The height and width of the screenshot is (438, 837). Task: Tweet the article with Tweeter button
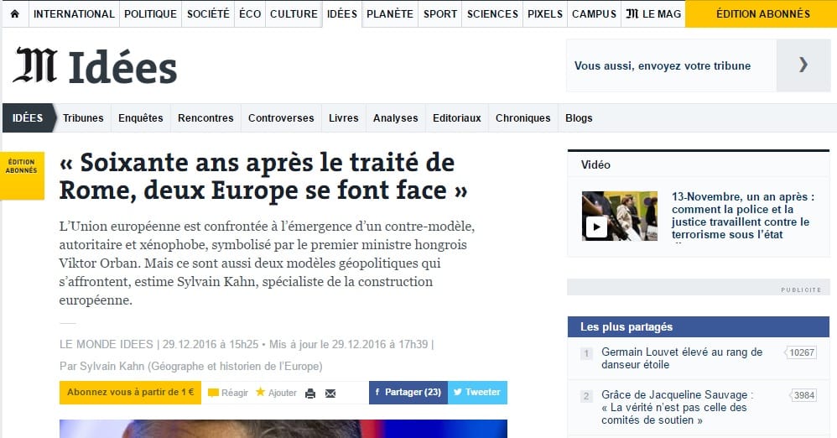pyautogui.click(x=477, y=392)
